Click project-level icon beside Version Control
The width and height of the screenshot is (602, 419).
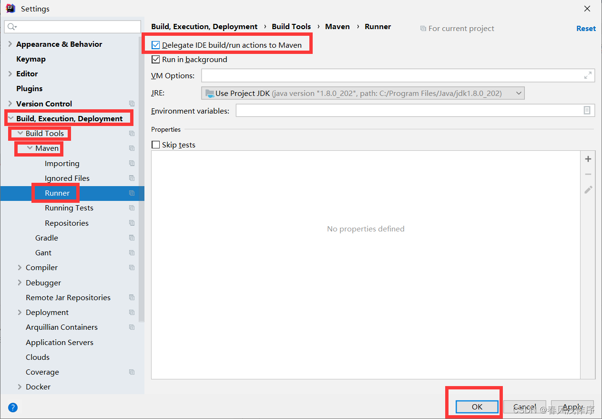[x=132, y=104]
